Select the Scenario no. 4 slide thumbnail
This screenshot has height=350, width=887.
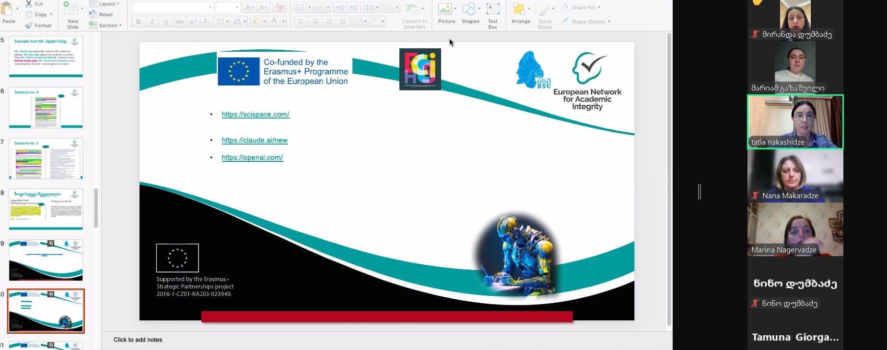click(46, 107)
